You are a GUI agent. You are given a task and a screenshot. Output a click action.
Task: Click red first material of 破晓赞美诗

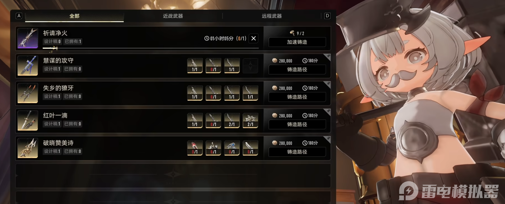pyautogui.click(x=195, y=148)
